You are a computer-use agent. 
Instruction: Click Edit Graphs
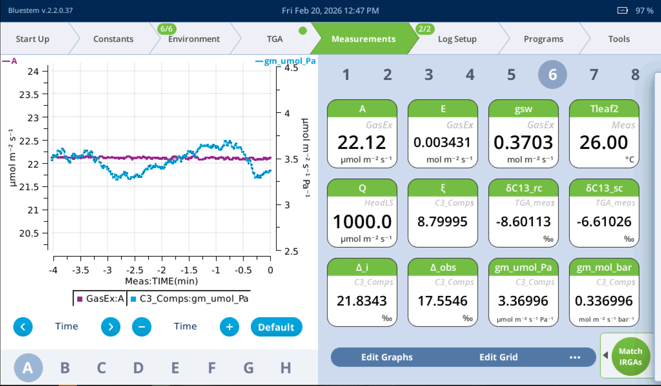click(386, 357)
